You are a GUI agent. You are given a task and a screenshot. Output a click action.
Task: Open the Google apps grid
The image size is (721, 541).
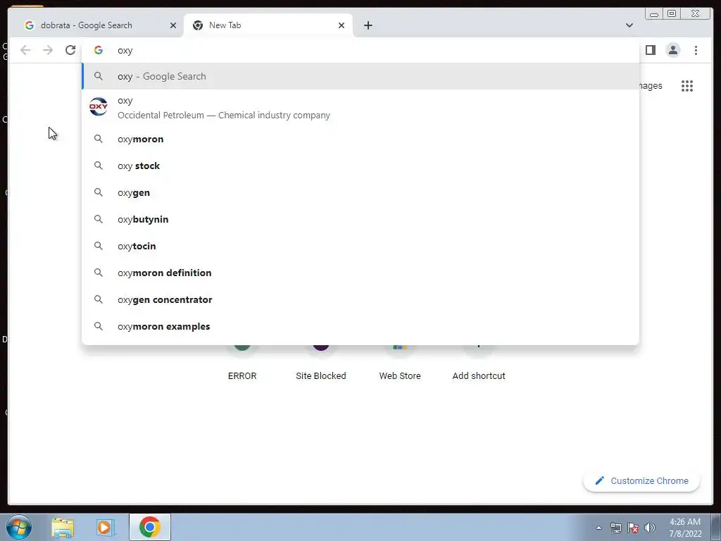tap(687, 86)
